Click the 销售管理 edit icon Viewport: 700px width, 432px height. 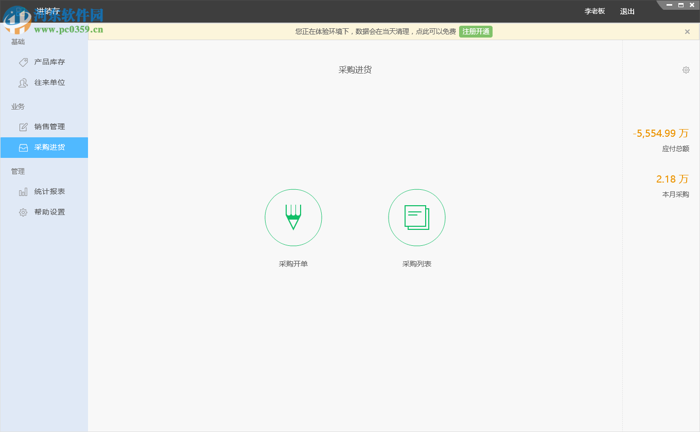pyautogui.click(x=23, y=127)
